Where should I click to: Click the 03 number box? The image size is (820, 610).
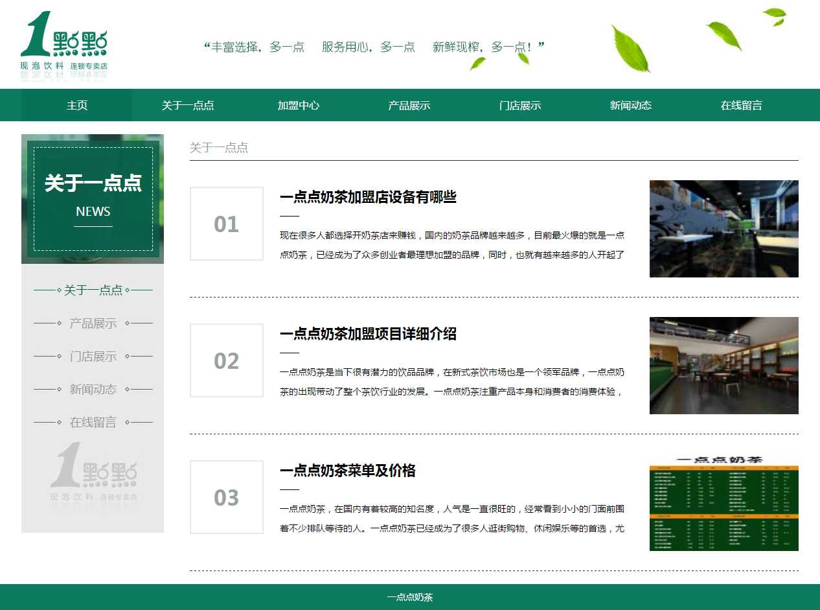(227, 497)
